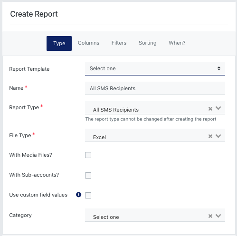Open the Filters tab

coord(119,43)
